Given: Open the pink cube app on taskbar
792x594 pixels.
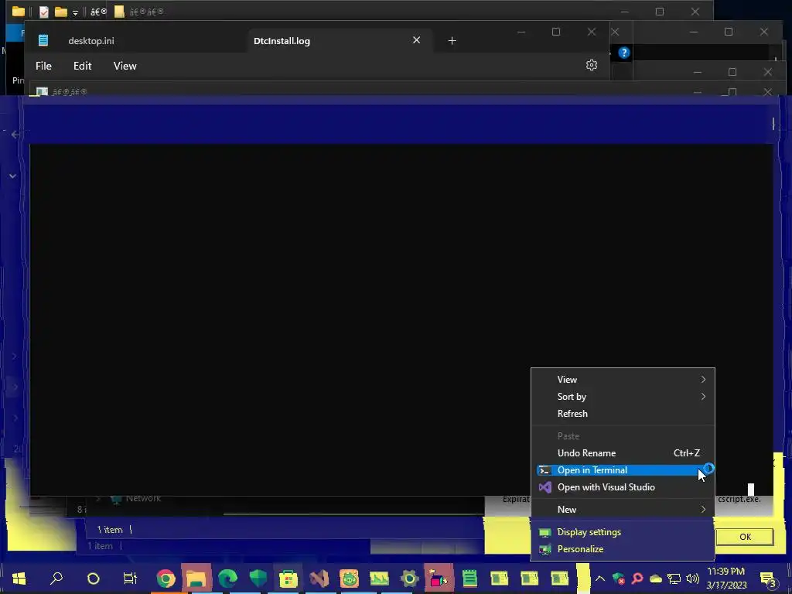Looking at the screenshot, I should click(x=439, y=579).
